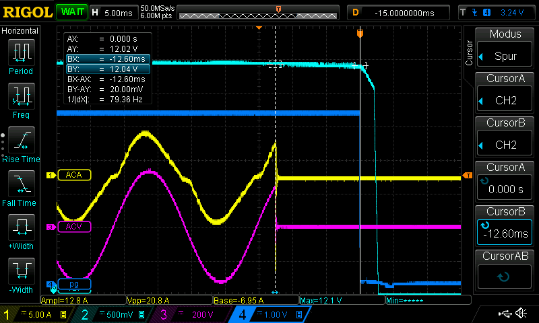The width and height of the screenshot is (539, 323).
Task: Select the Freq measurement icon
Action: (x=22, y=96)
